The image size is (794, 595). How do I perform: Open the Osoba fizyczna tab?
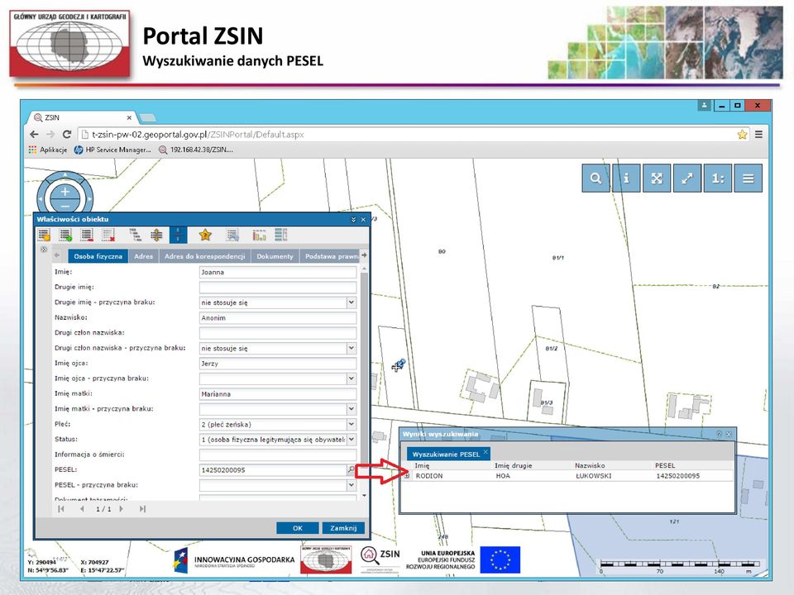point(98,256)
